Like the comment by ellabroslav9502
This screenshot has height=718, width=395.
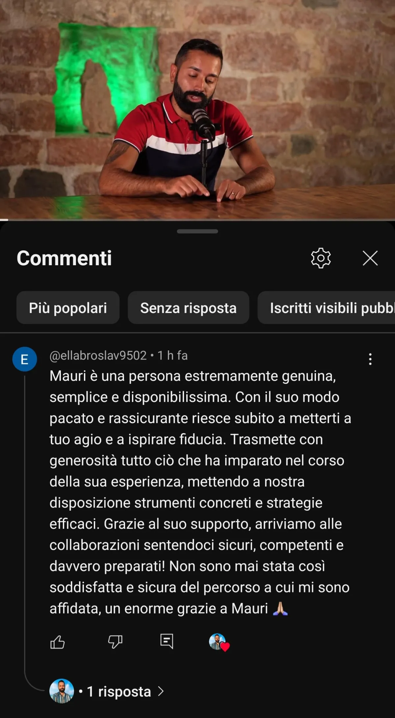pyautogui.click(x=58, y=642)
